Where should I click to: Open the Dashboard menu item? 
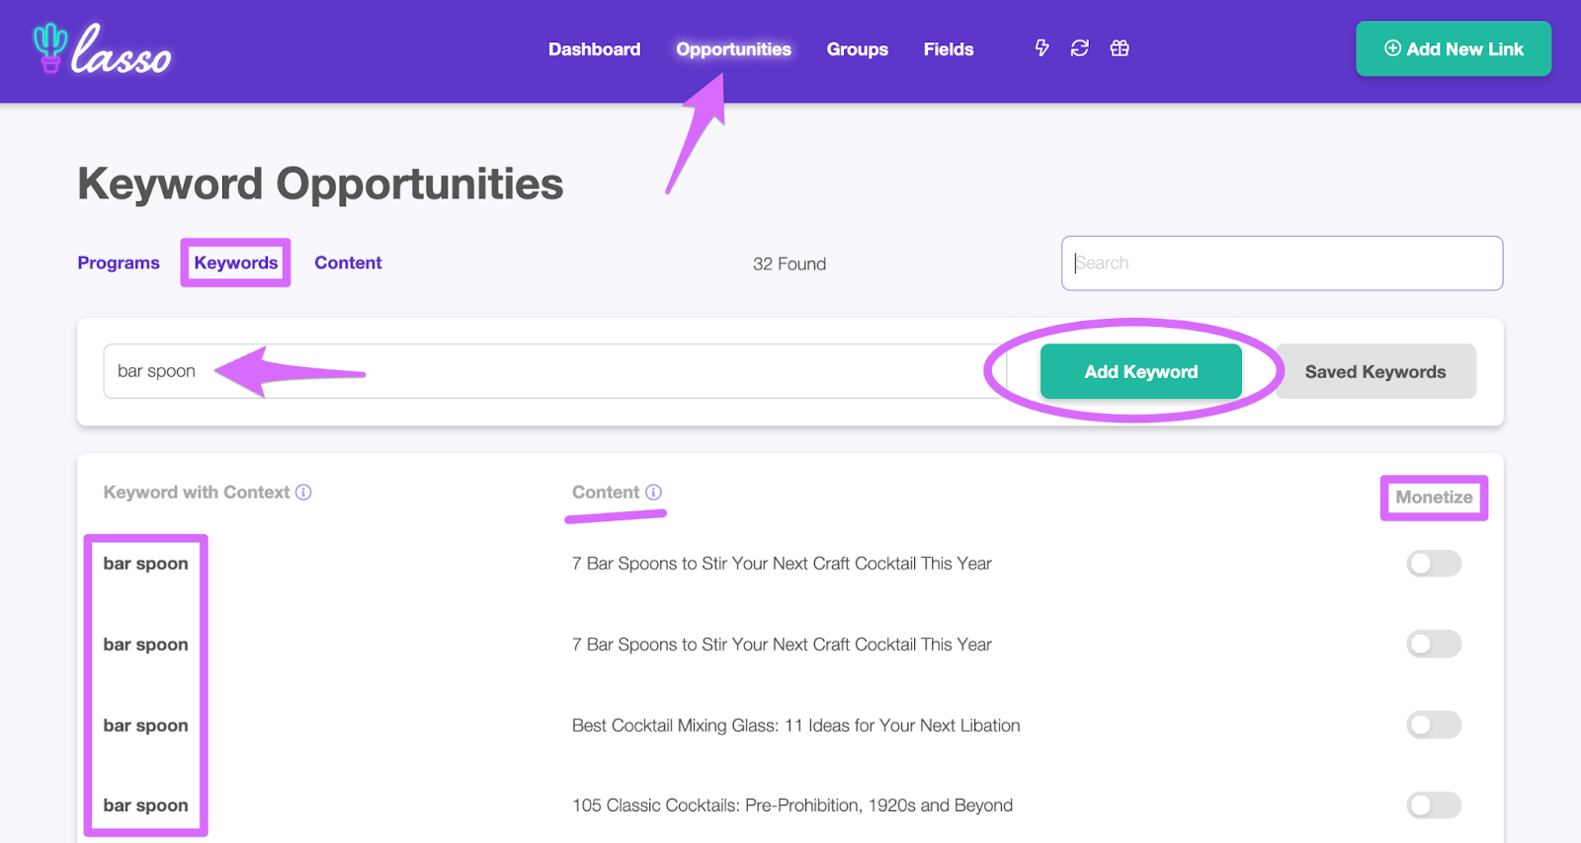595,49
